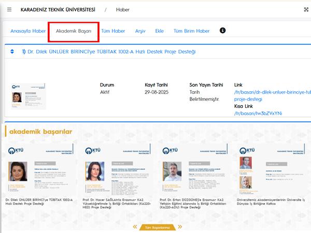Click the Haber breadcrumb
The image size is (311, 233).
click(122, 10)
